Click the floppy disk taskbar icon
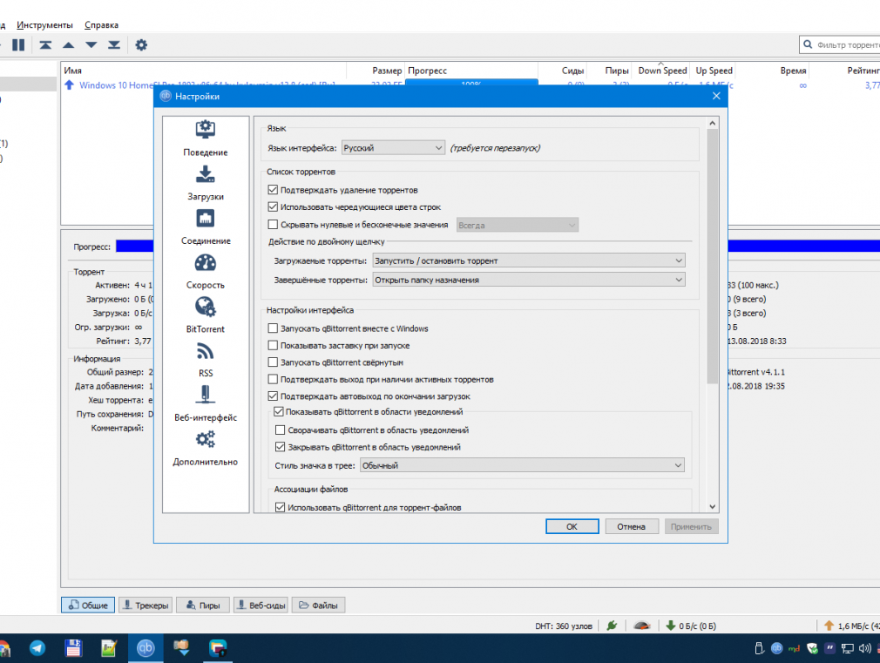The image size is (880, 663). [x=73, y=648]
